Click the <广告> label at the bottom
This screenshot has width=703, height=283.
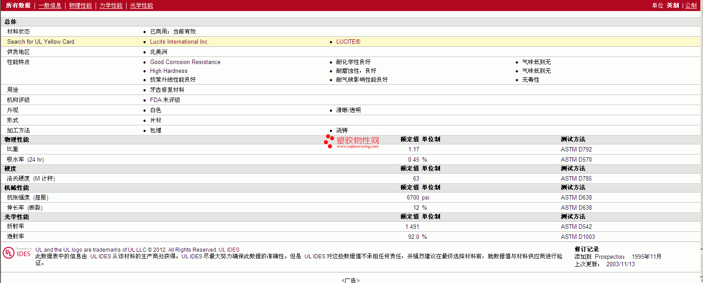[x=351, y=280]
